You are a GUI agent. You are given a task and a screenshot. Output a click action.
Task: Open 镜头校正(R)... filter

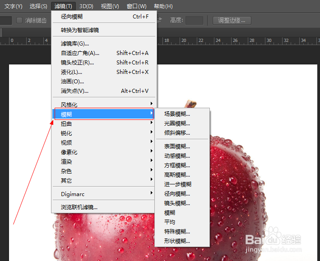click(x=104, y=62)
